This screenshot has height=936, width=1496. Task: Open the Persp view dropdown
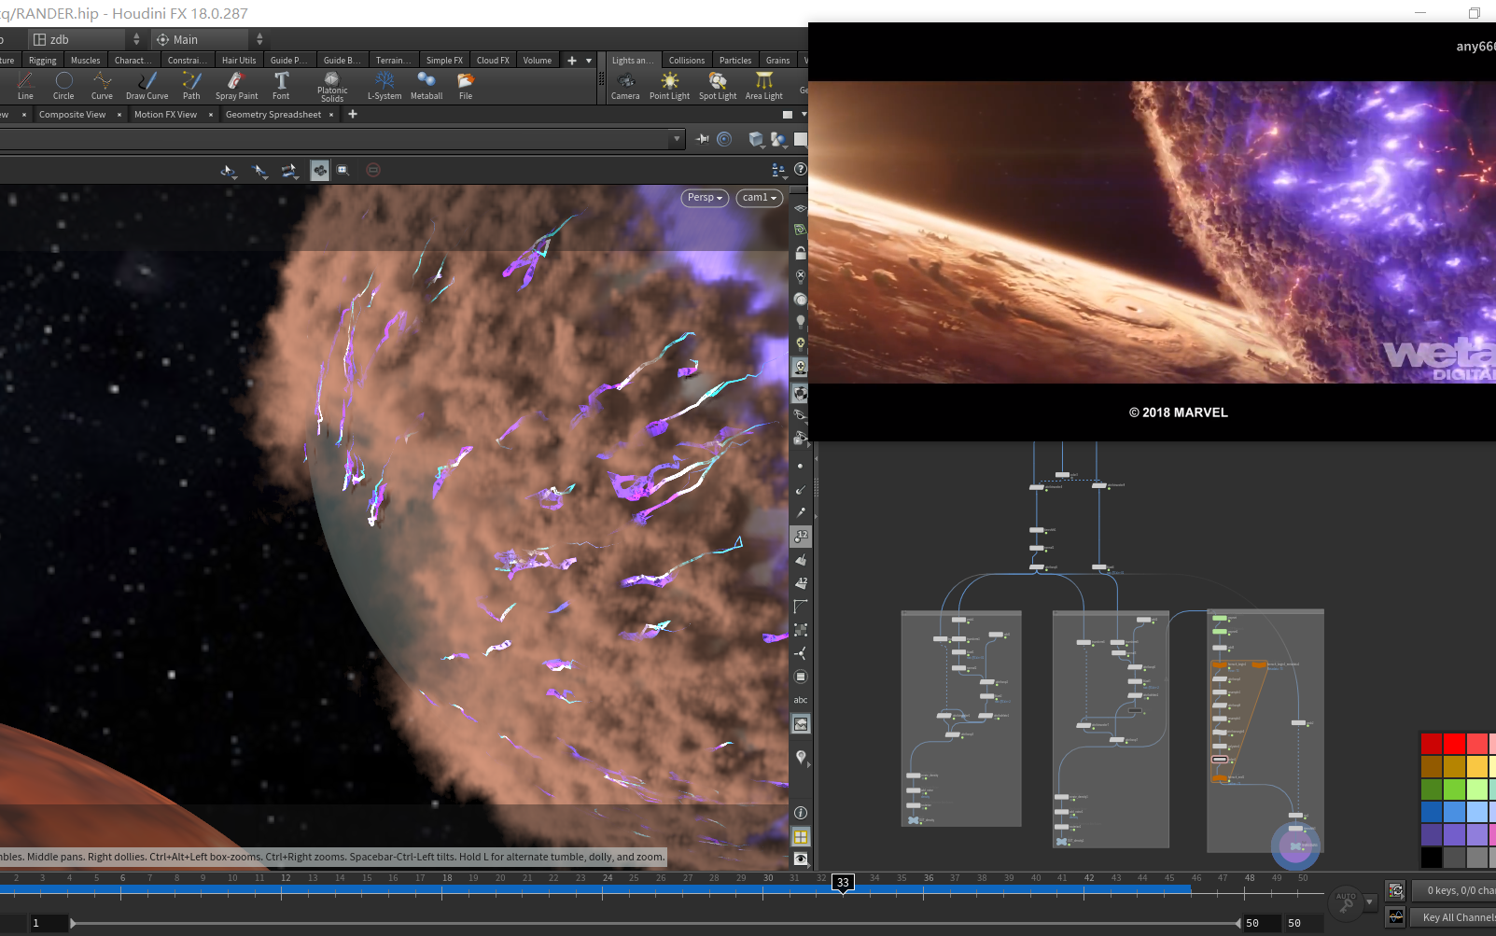pos(705,198)
